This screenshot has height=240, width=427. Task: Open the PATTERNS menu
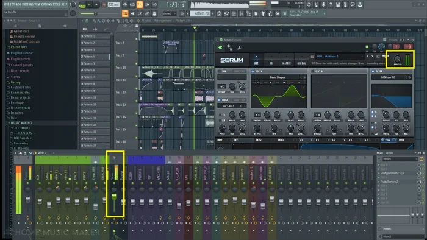point(27,4)
